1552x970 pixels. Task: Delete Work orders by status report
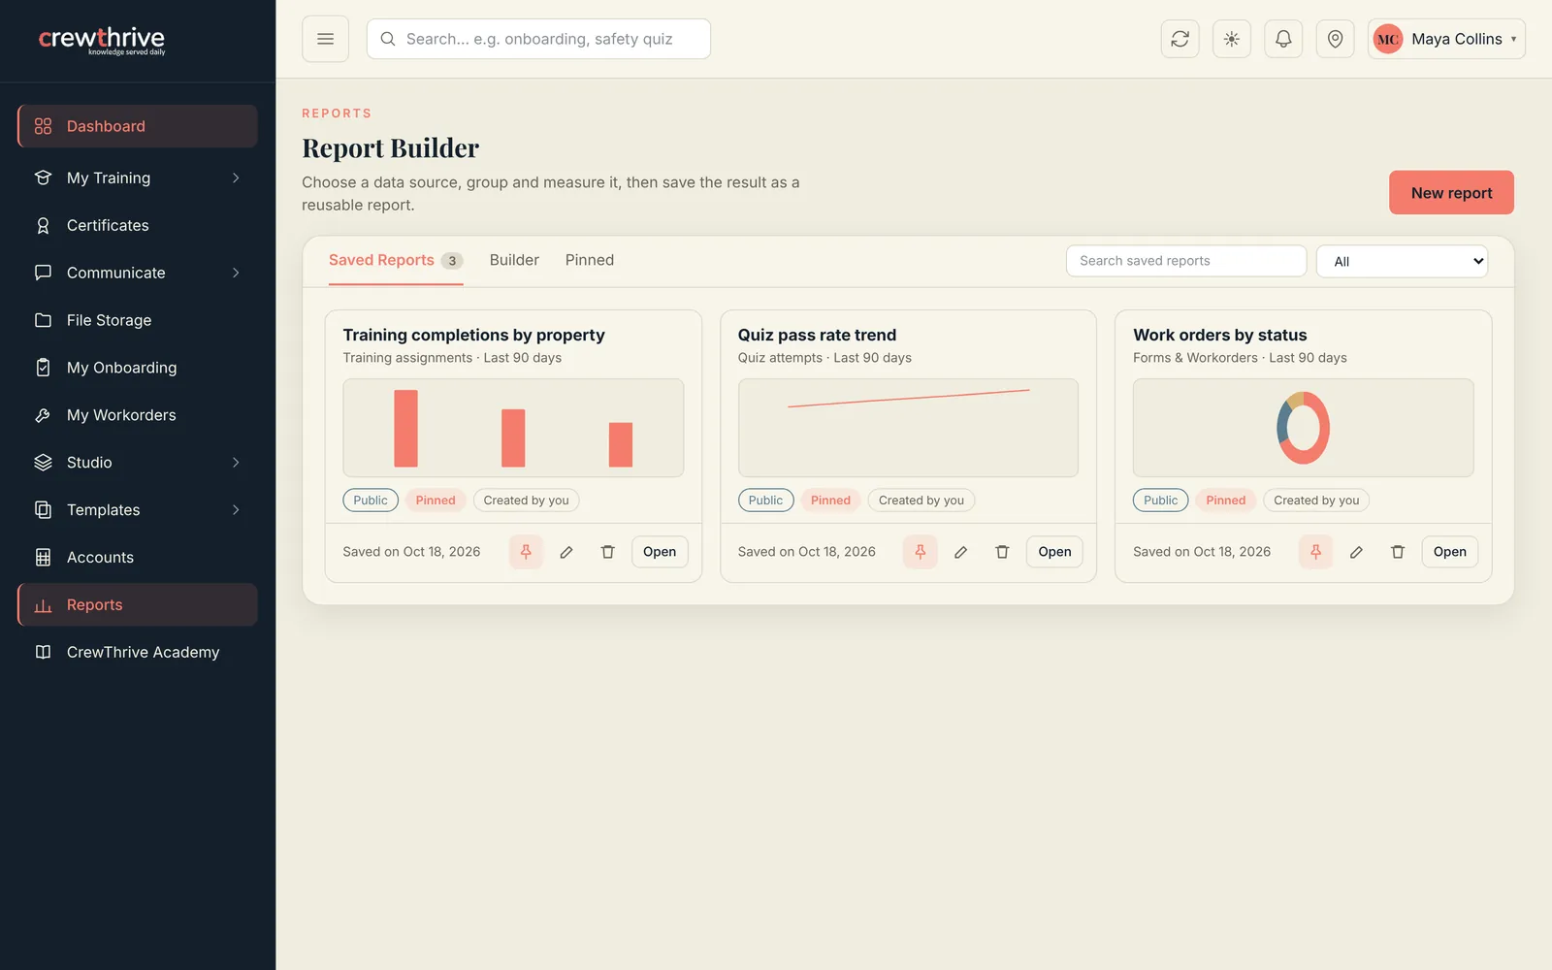pos(1398,552)
